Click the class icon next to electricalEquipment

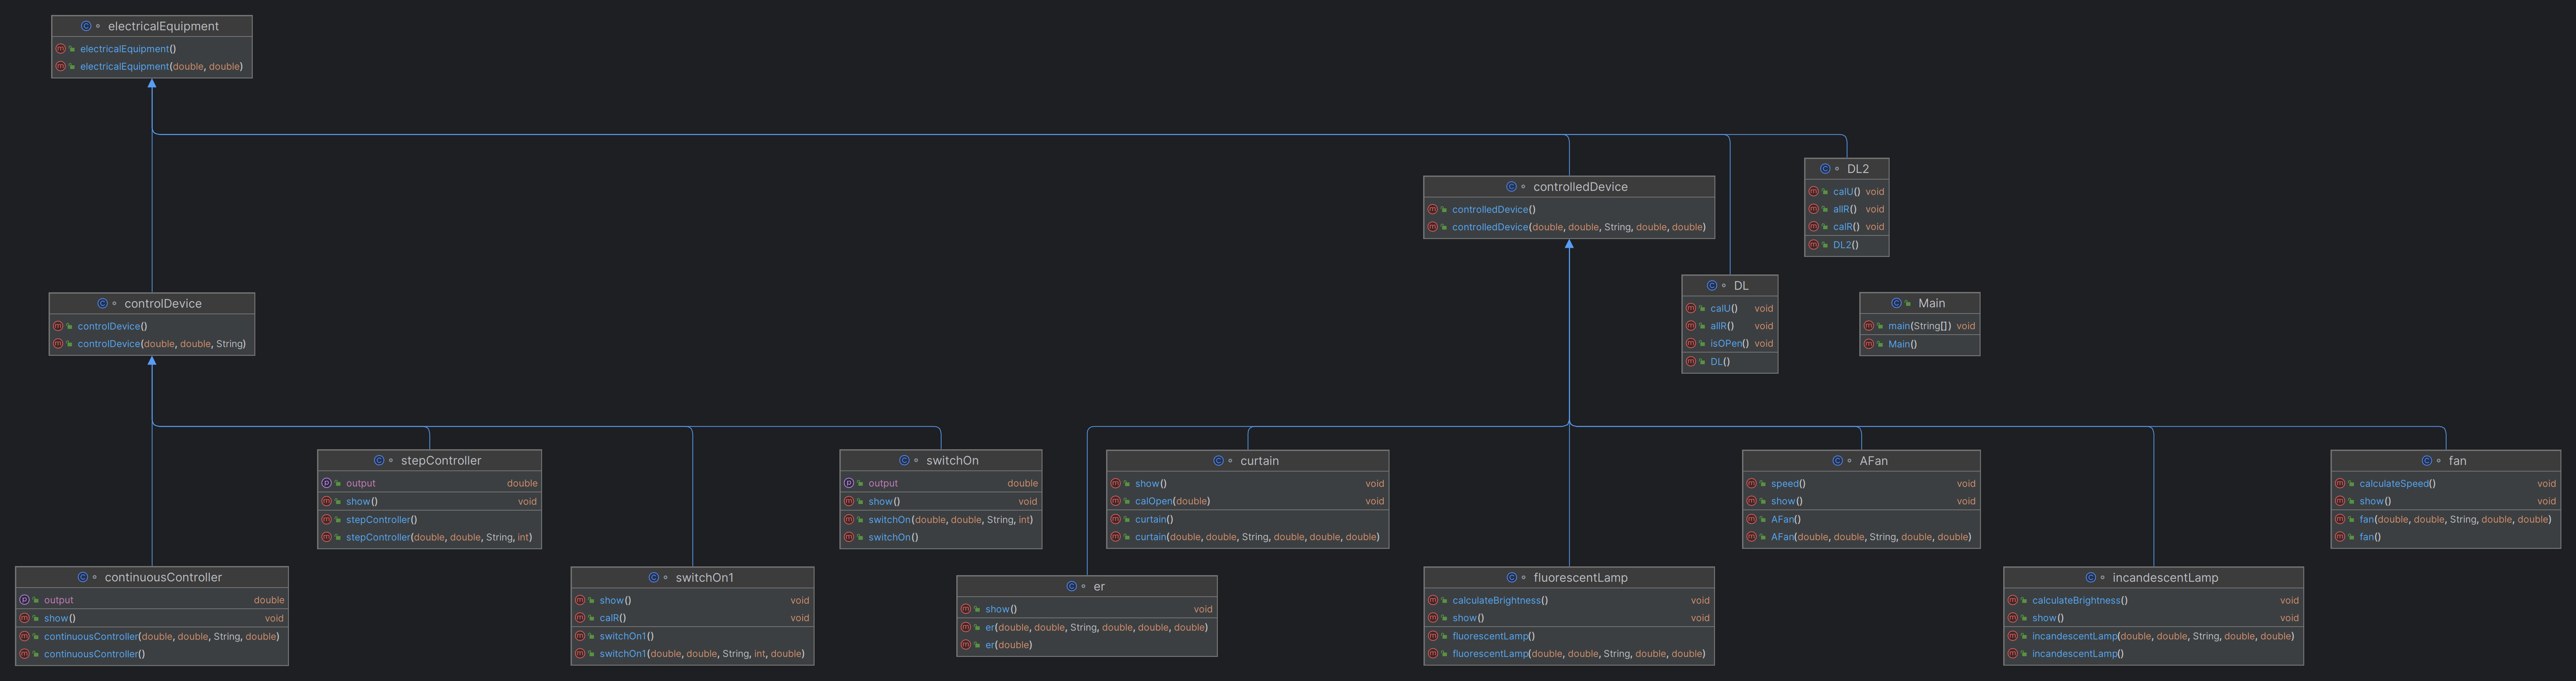tap(86, 26)
